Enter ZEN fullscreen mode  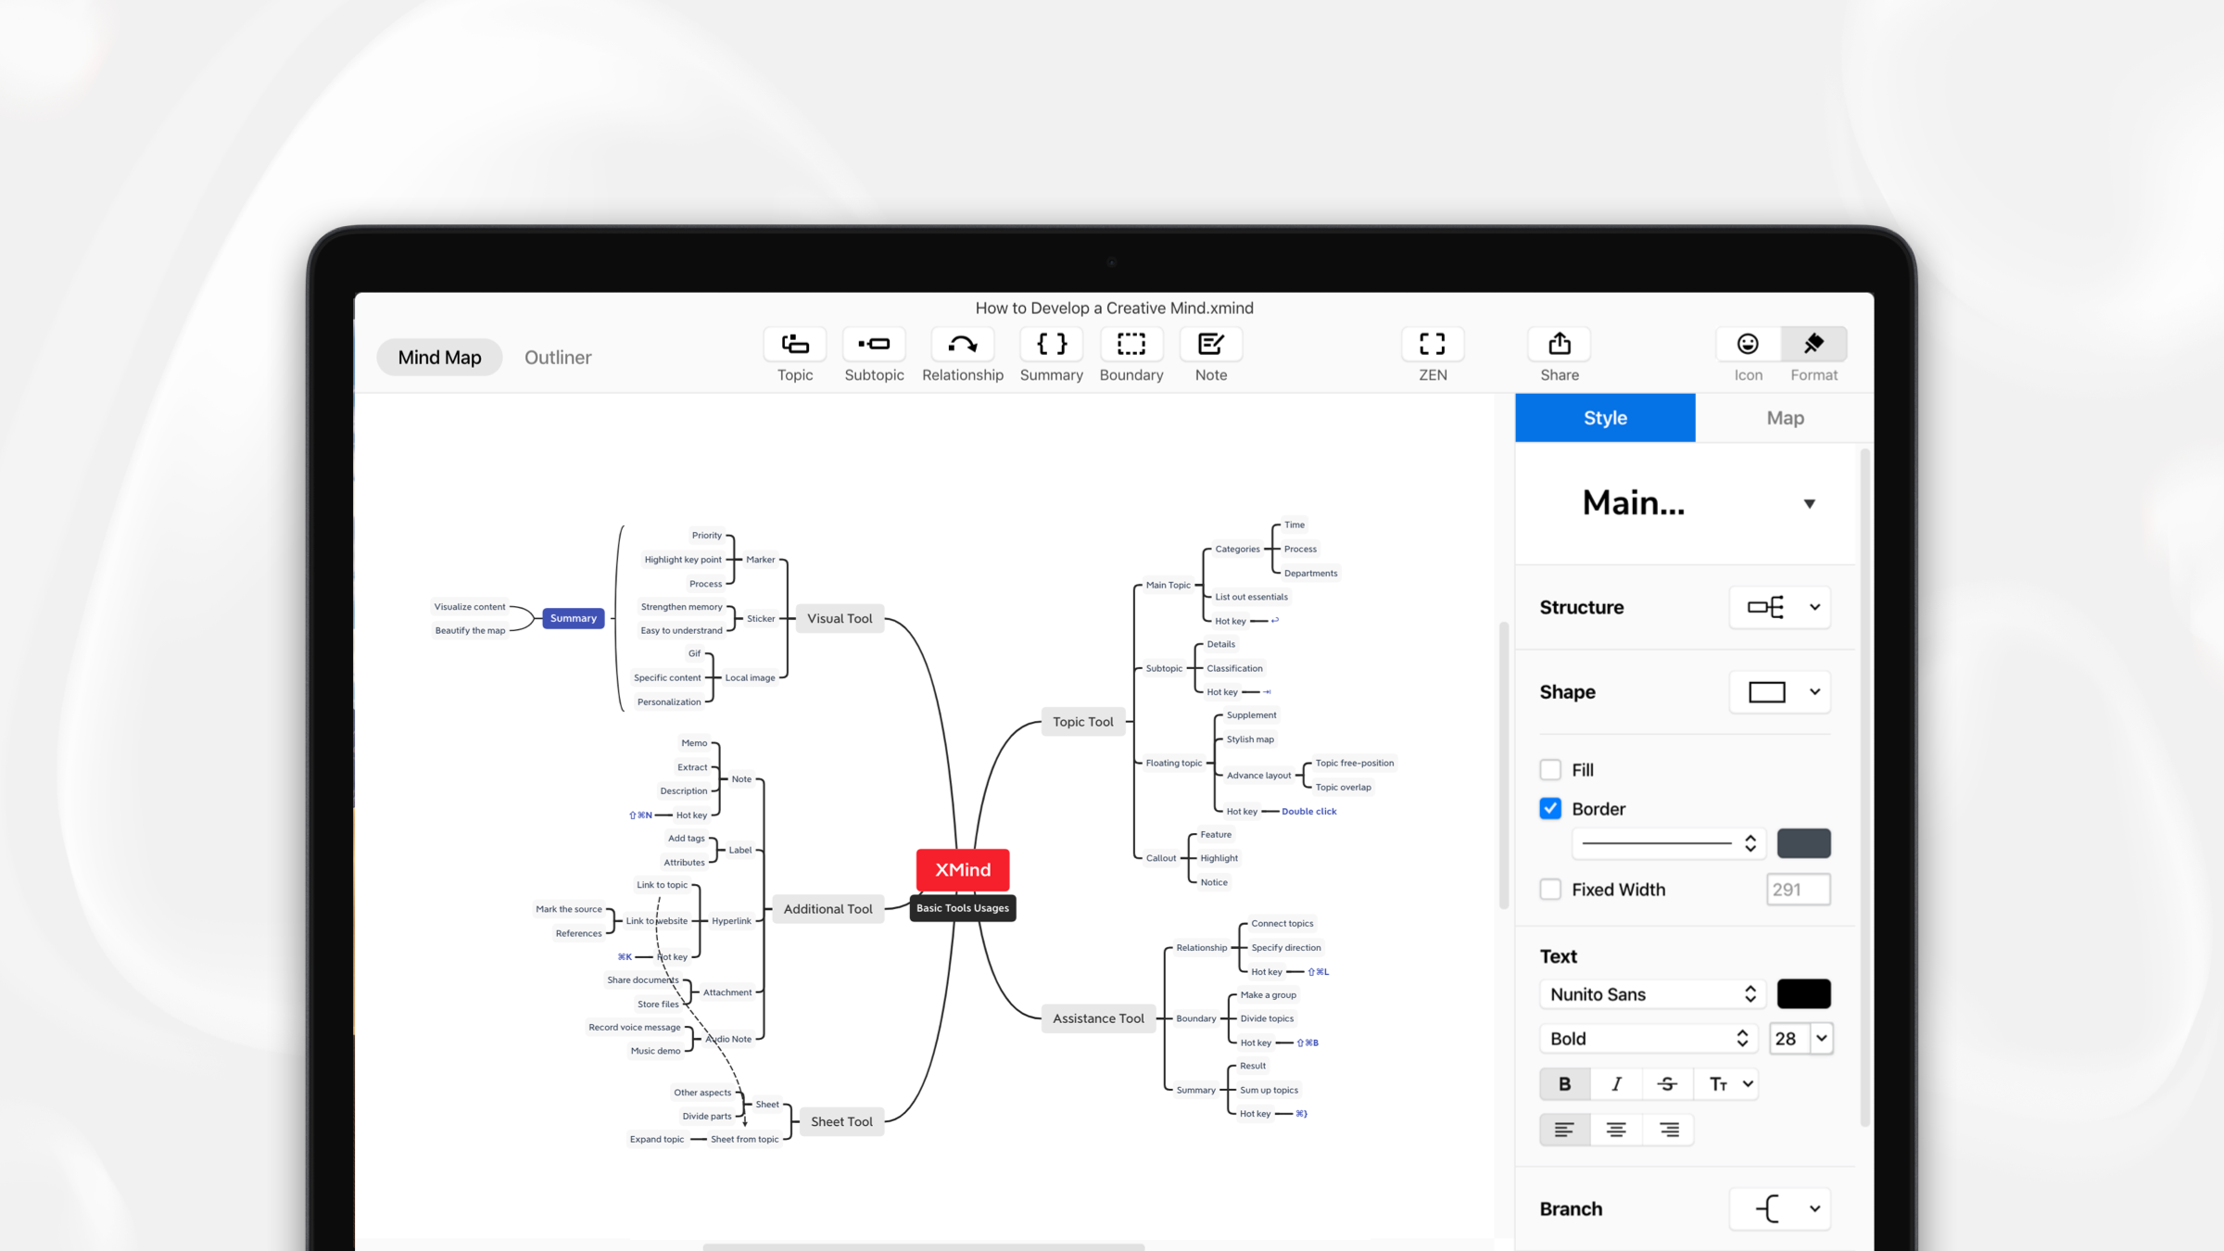click(1432, 345)
